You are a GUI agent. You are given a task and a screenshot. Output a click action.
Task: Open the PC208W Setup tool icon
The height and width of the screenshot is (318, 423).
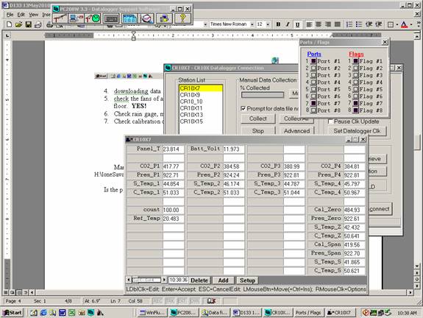[x=60, y=18]
